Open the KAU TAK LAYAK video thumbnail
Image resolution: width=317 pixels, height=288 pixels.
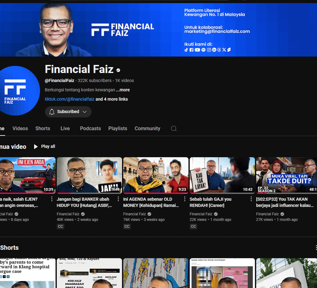[222, 175]
